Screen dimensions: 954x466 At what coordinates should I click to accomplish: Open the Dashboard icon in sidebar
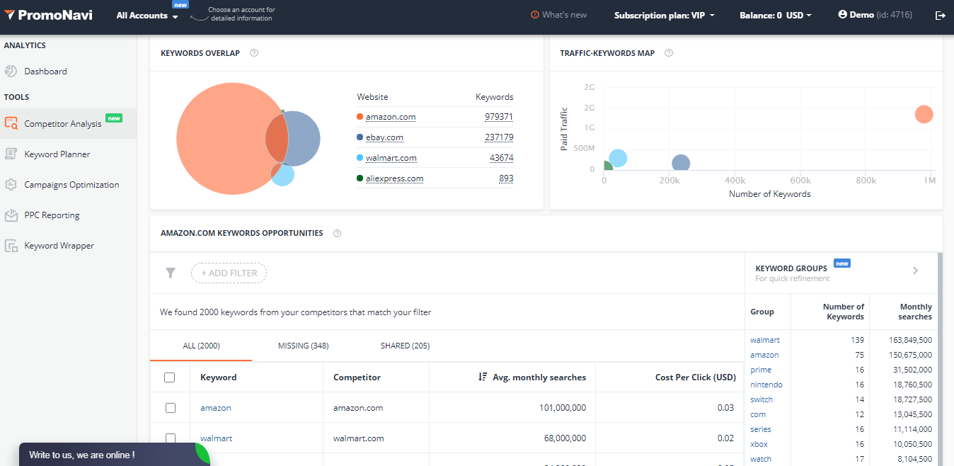[11, 71]
